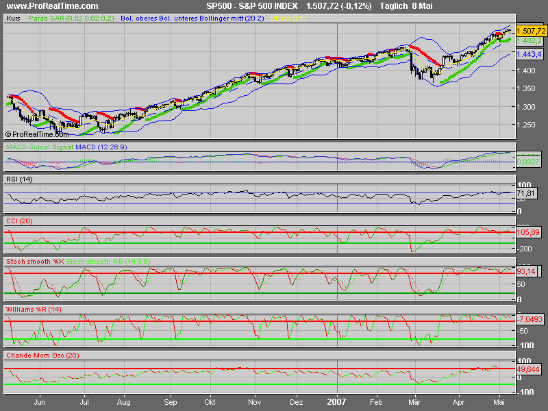The width and height of the screenshot is (548, 411).
Task: Click the Apr time axis label
Action: [x=458, y=402]
